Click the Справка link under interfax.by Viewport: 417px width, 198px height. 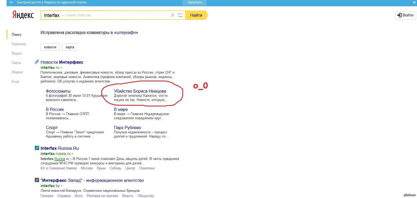(64, 196)
